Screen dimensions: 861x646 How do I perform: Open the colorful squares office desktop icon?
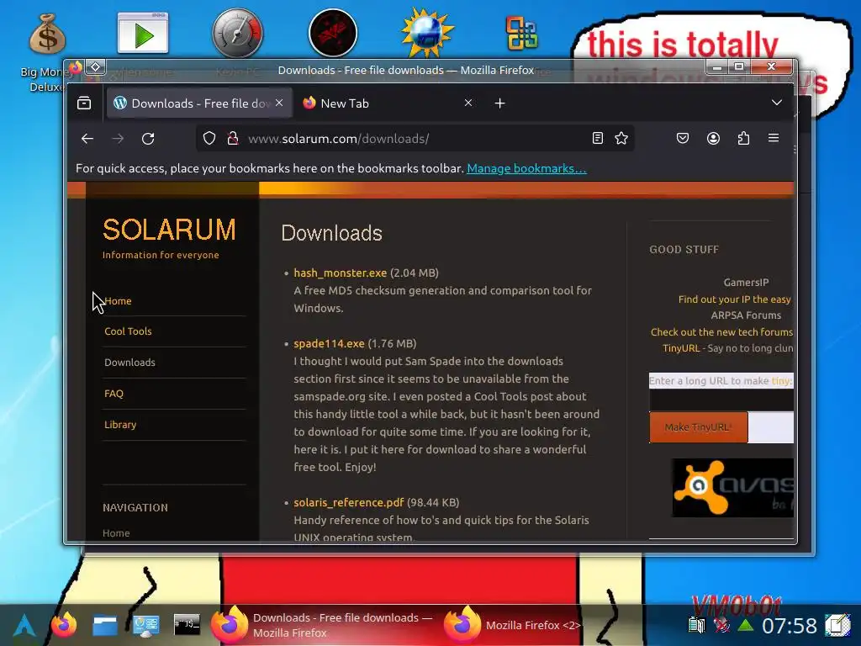pyautogui.click(x=522, y=33)
